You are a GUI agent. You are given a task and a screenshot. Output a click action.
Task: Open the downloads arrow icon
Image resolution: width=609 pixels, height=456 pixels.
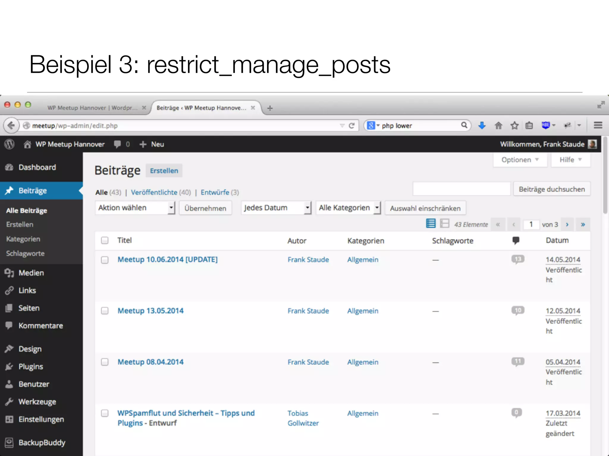click(x=482, y=126)
